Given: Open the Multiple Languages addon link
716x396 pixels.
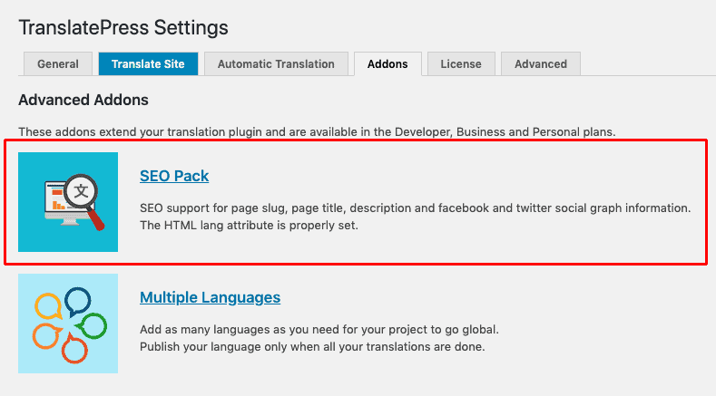Looking at the screenshot, I should click(210, 297).
